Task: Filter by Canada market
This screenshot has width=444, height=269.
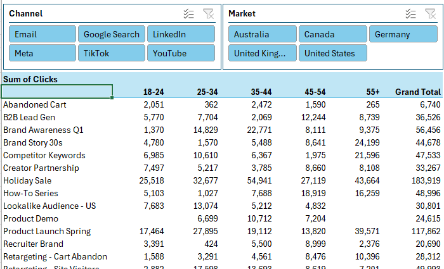Action: coord(333,34)
